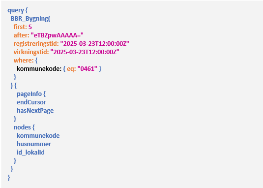This screenshot has width=263, height=188.
Task: Click the virkningstid timestamp string value
Action: point(85,52)
